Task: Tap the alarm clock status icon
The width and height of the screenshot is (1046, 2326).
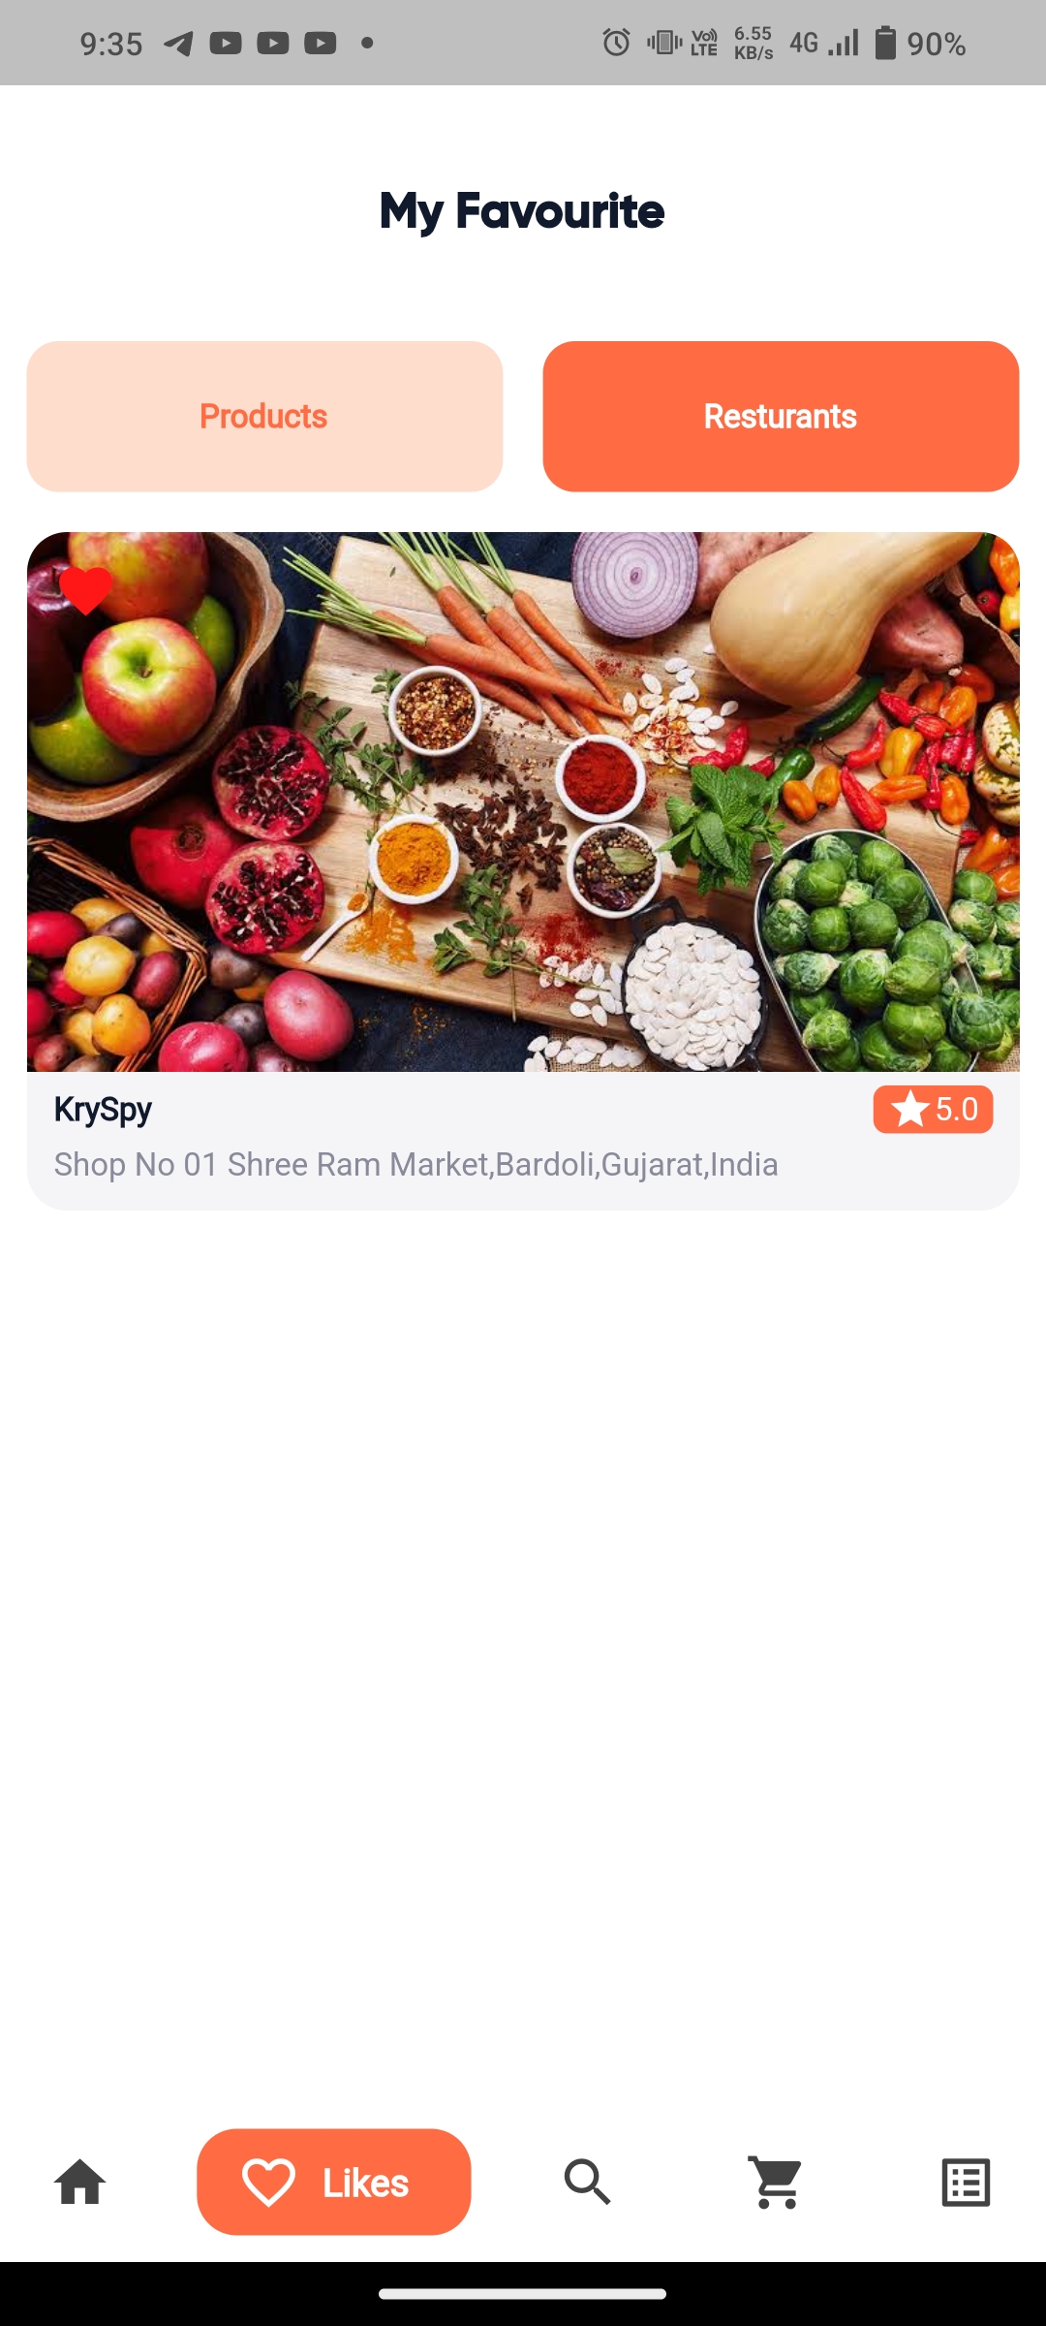Action: pyautogui.click(x=616, y=43)
